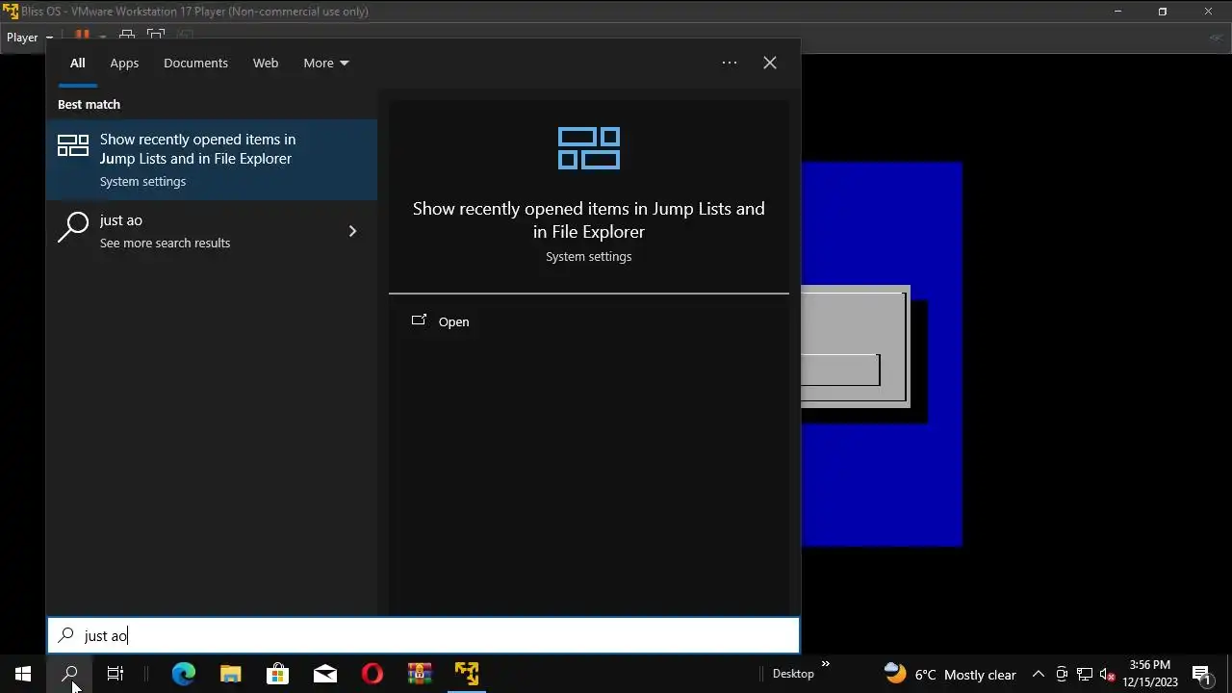Show hidden system tray icons

tap(1038, 674)
